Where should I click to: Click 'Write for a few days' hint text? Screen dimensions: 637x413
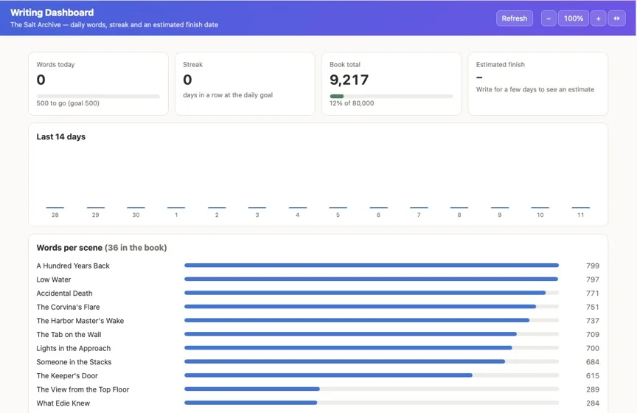(535, 89)
